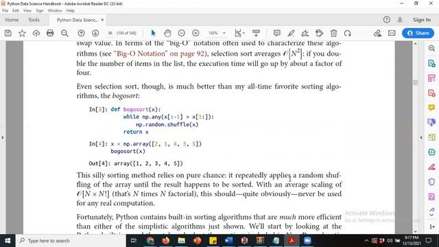This screenshot has height=247, width=439.
Task: Switch to the Home tab
Action: (12, 20)
